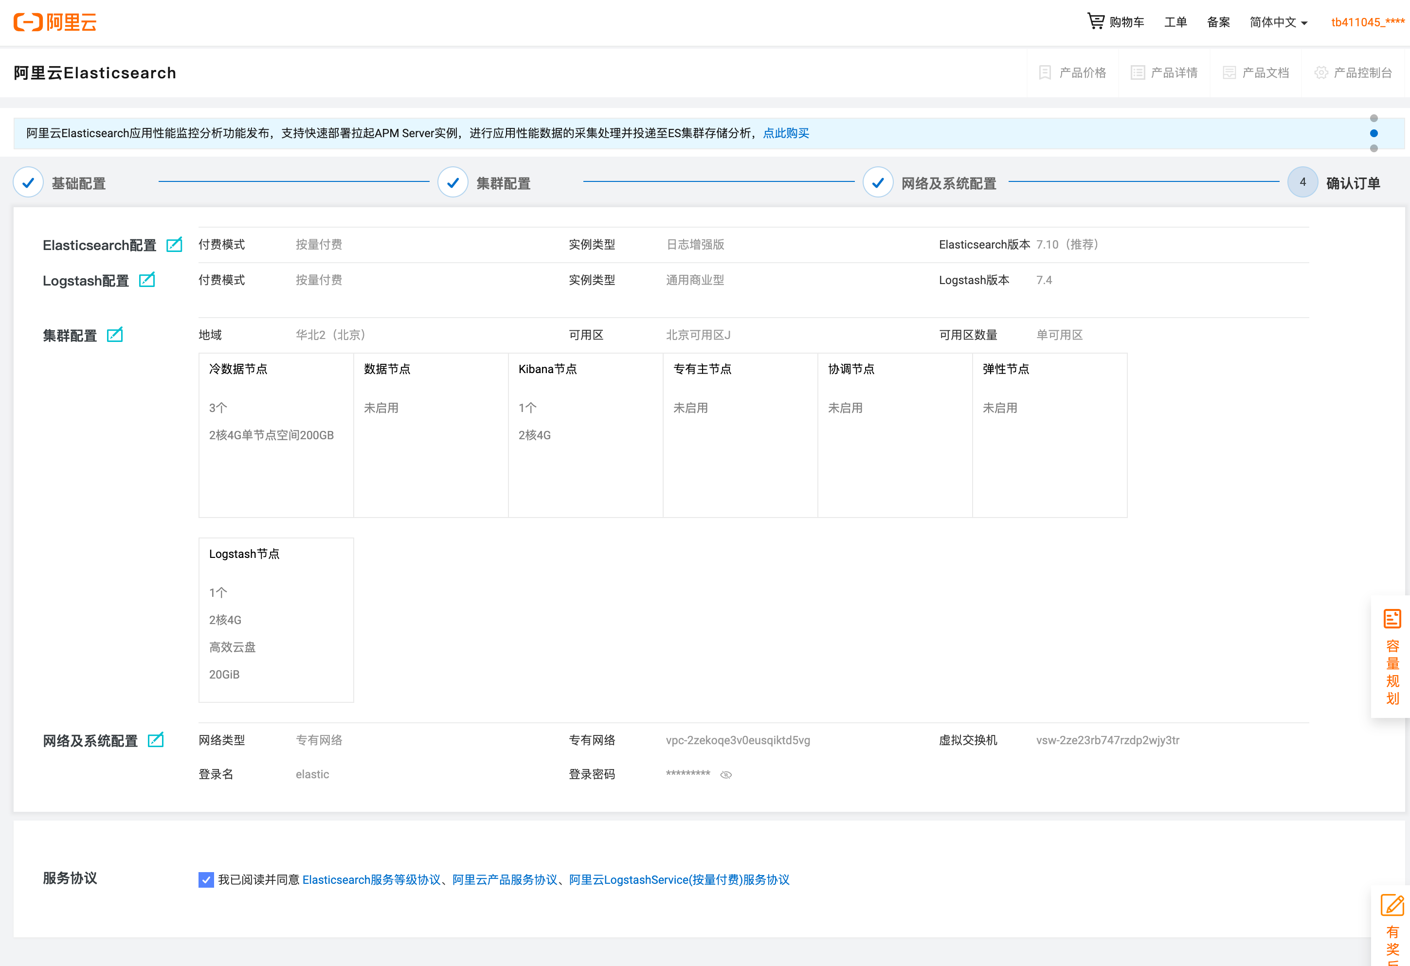Click the 集群配置 edit pencil icon

click(115, 335)
